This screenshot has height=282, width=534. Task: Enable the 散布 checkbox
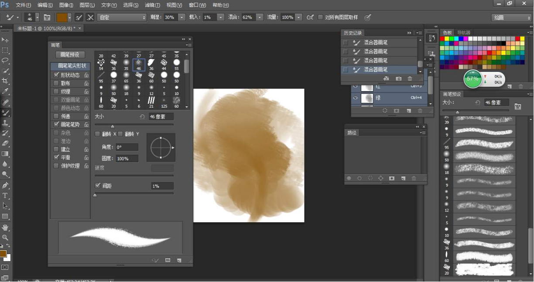(x=56, y=83)
